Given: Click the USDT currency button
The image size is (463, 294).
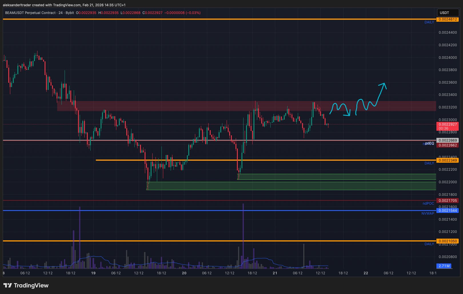Looking at the screenshot, I should tap(448, 13).
